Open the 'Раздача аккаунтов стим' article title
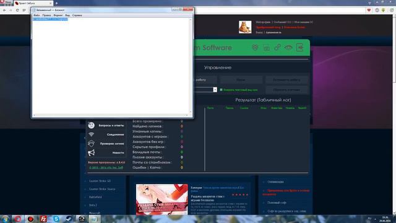The height and width of the screenshot is (223, 396). point(208,198)
